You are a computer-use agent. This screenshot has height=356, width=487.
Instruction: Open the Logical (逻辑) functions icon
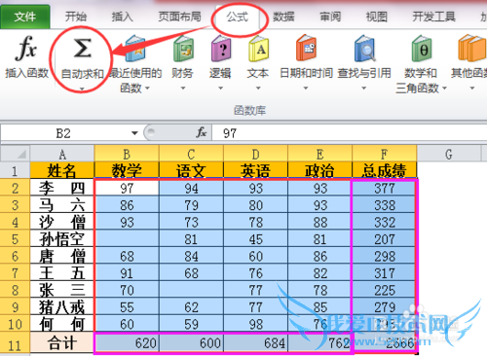click(221, 49)
